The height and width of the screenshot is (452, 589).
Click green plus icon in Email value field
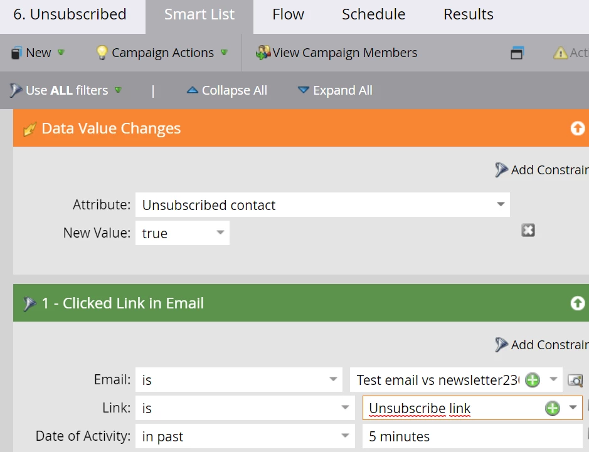pos(533,380)
